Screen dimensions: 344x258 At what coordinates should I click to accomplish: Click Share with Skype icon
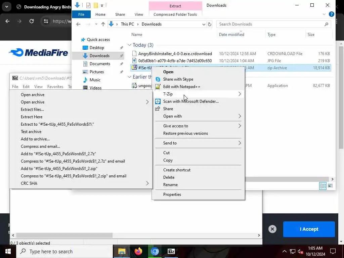coord(158,79)
